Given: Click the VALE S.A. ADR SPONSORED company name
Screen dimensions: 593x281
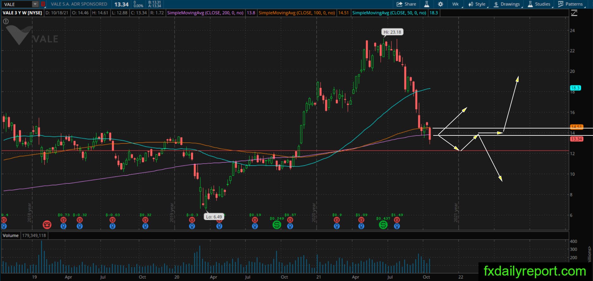Looking at the screenshot, I should pyautogui.click(x=79, y=4).
